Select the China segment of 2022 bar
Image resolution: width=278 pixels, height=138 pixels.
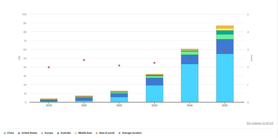[x=119, y=100]
